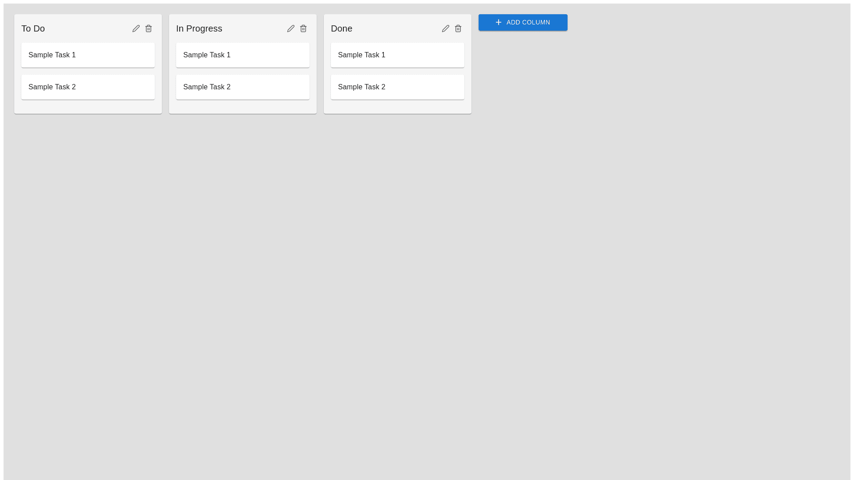
Task: Click Sample Task 1 card in Done
Action: pos(398,55)
